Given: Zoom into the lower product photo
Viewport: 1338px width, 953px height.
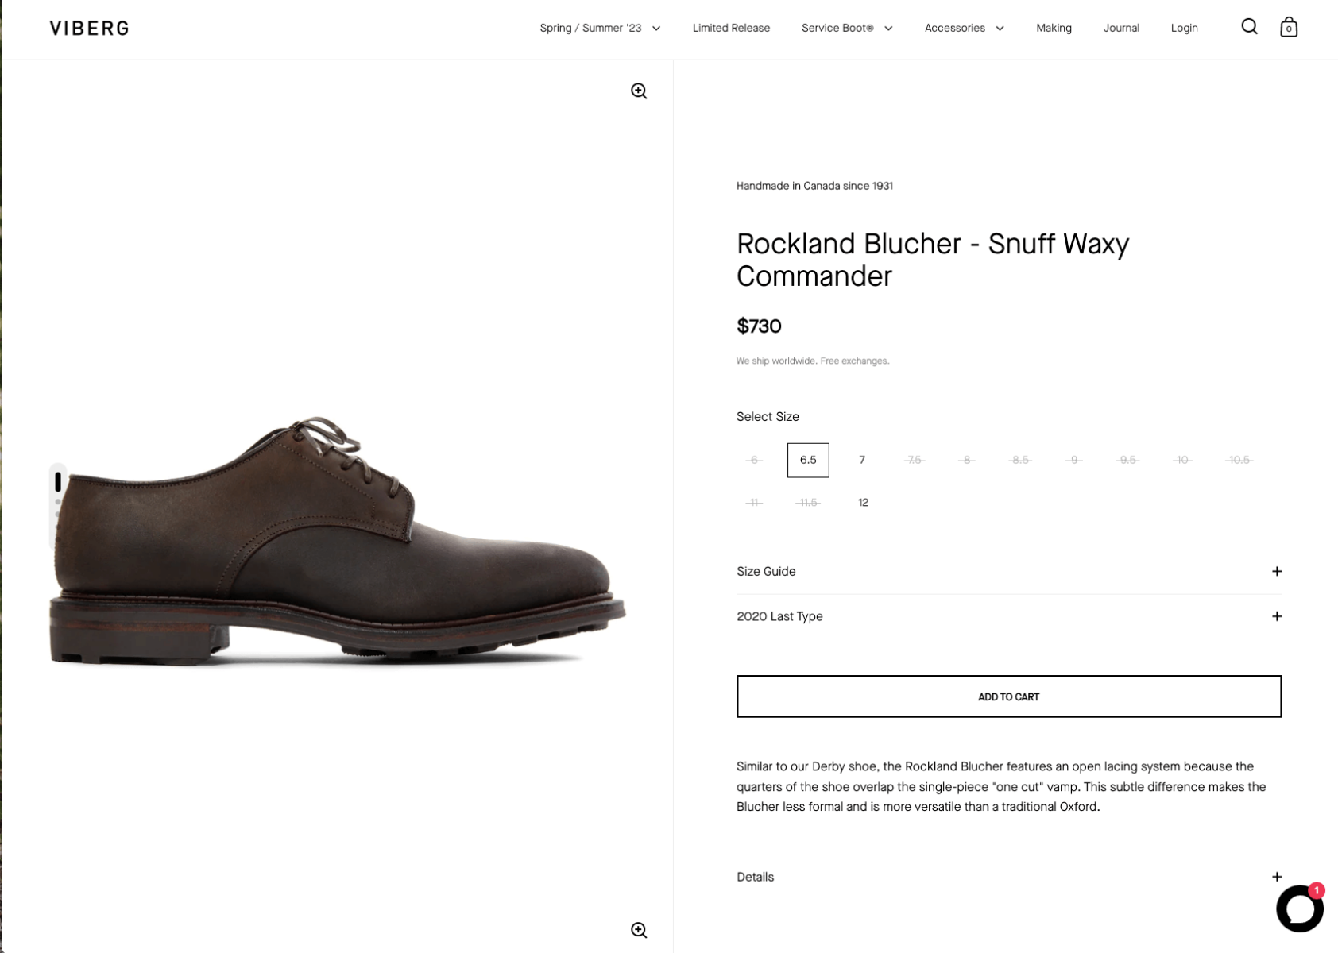Looking at the screenshot, I should click(637, 929).
